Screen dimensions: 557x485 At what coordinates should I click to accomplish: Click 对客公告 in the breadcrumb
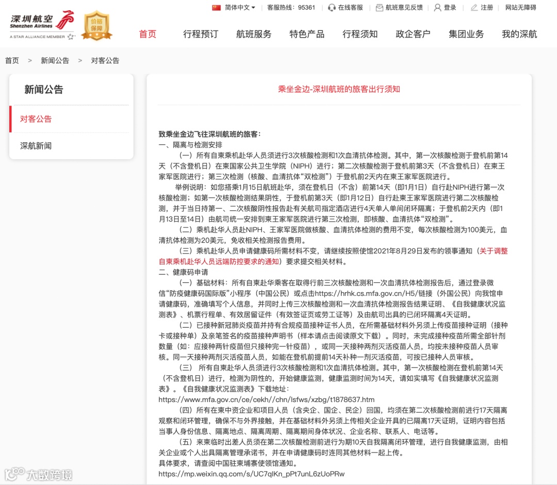point(105,61)
